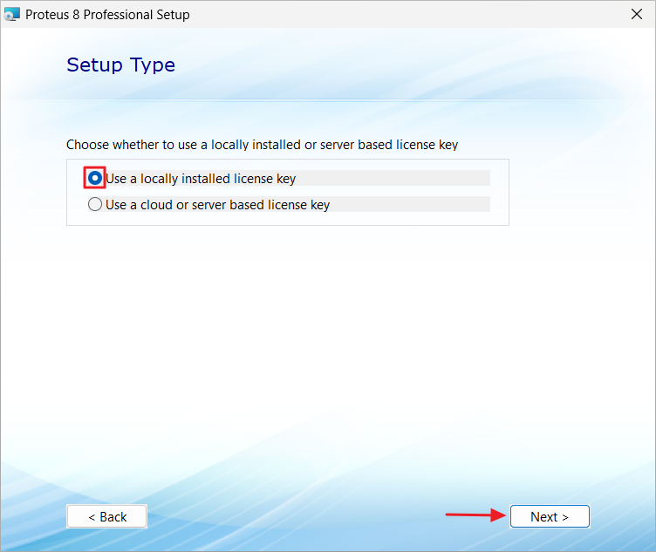This screenshot has width=656, height=552.
Task: Click the Next button
Action: click(x=550, y=516)
